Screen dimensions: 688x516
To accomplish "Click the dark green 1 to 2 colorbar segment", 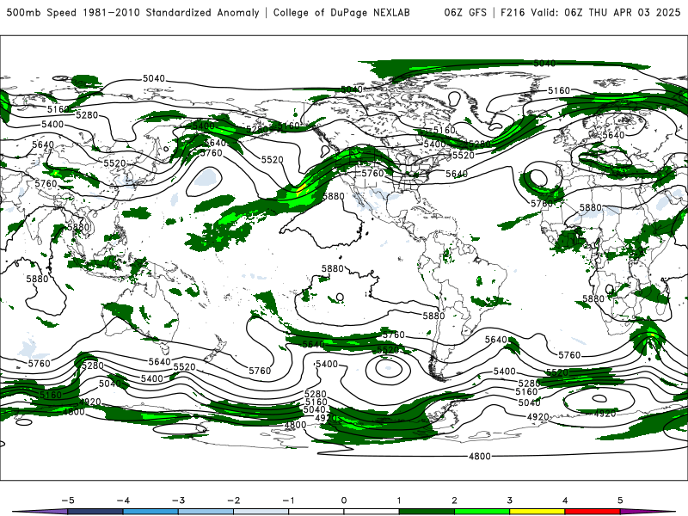I will pyautogui.click(x=427, y=512).
